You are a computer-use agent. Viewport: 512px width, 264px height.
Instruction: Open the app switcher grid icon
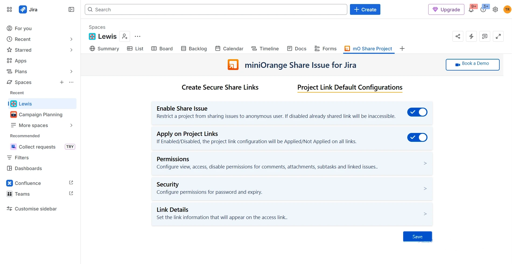[x=9, y=9]
